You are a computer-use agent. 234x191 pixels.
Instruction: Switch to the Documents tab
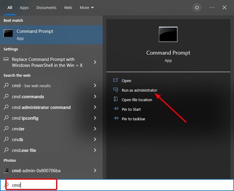46,8
